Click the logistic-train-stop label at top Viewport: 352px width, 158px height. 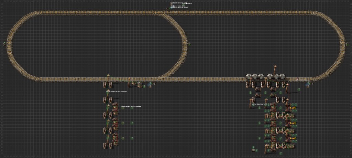pos(178,6)
